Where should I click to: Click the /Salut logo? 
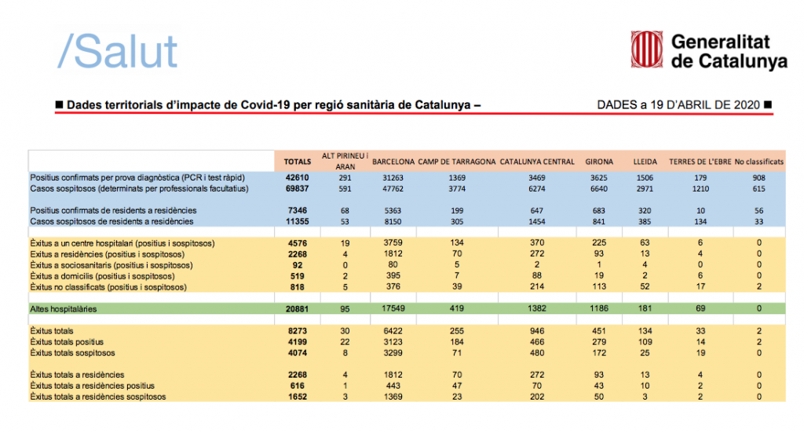coord(118,51)
